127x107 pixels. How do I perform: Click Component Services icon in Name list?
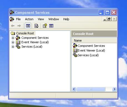75,45
